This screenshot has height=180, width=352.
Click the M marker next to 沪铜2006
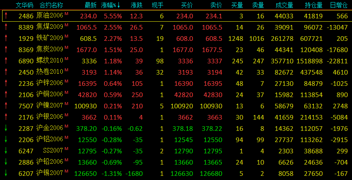pyautogui.click(x=66, y=92)
